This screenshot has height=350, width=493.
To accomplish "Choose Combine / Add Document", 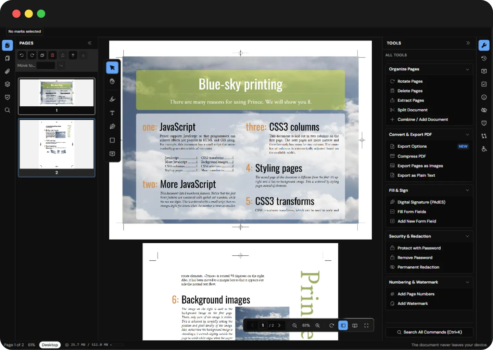I will pyautogui.click(x=429, y=120).
